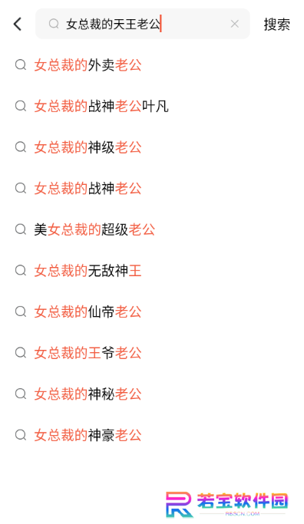Clear the search text with the X icon

[x=235, y=24]
